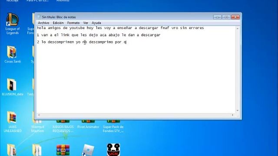Close the Sin título Bloc de notas window
Screen dimensions: 278x156
click(235, 17)
